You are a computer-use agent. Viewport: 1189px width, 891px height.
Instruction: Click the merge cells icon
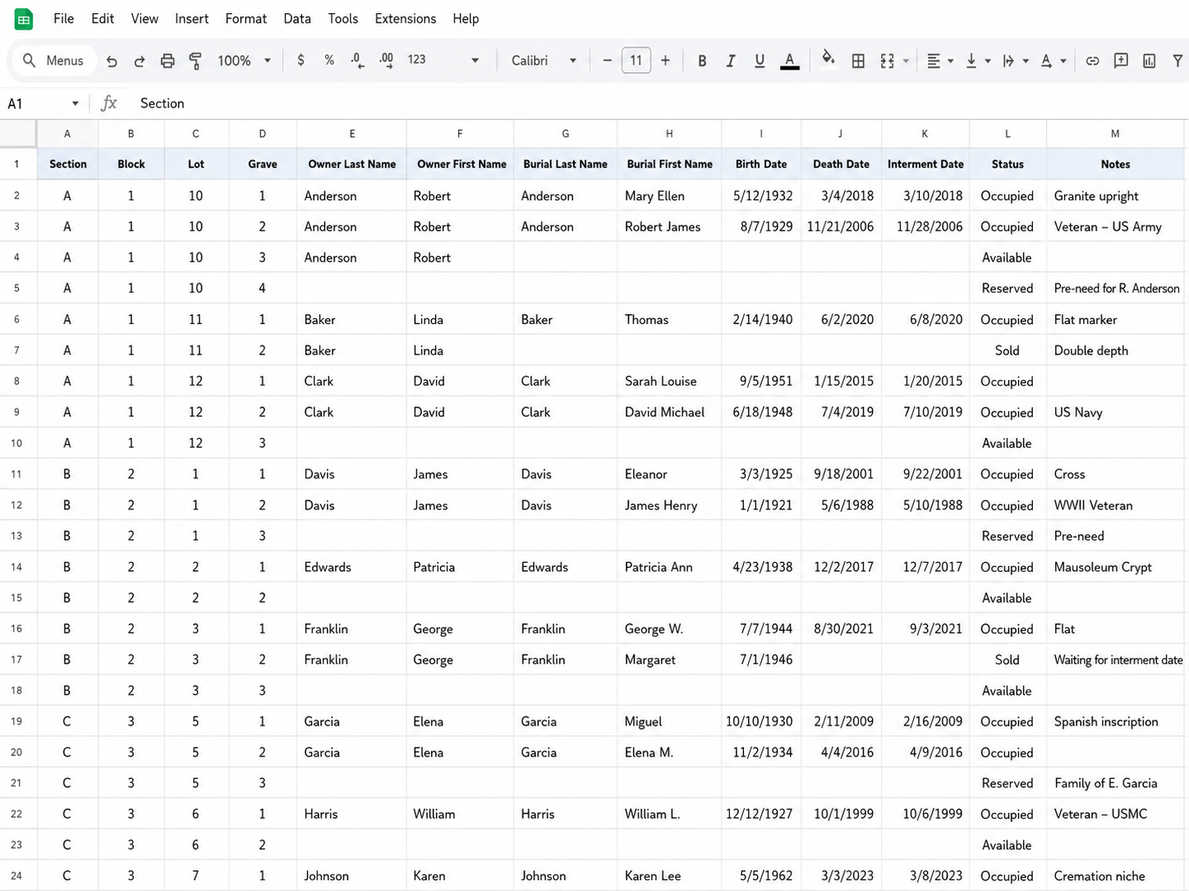coord(887,61)
